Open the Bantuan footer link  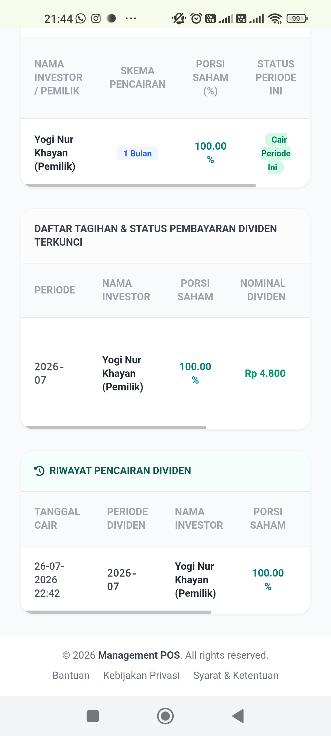[x=71, y=676]
